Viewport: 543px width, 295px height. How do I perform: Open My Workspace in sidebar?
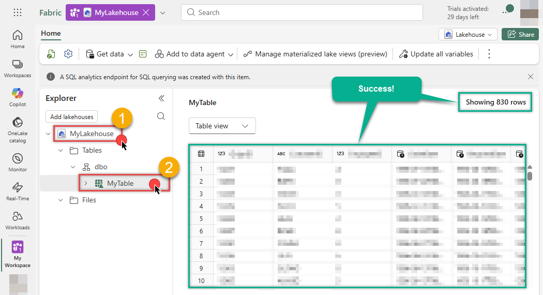17,255
